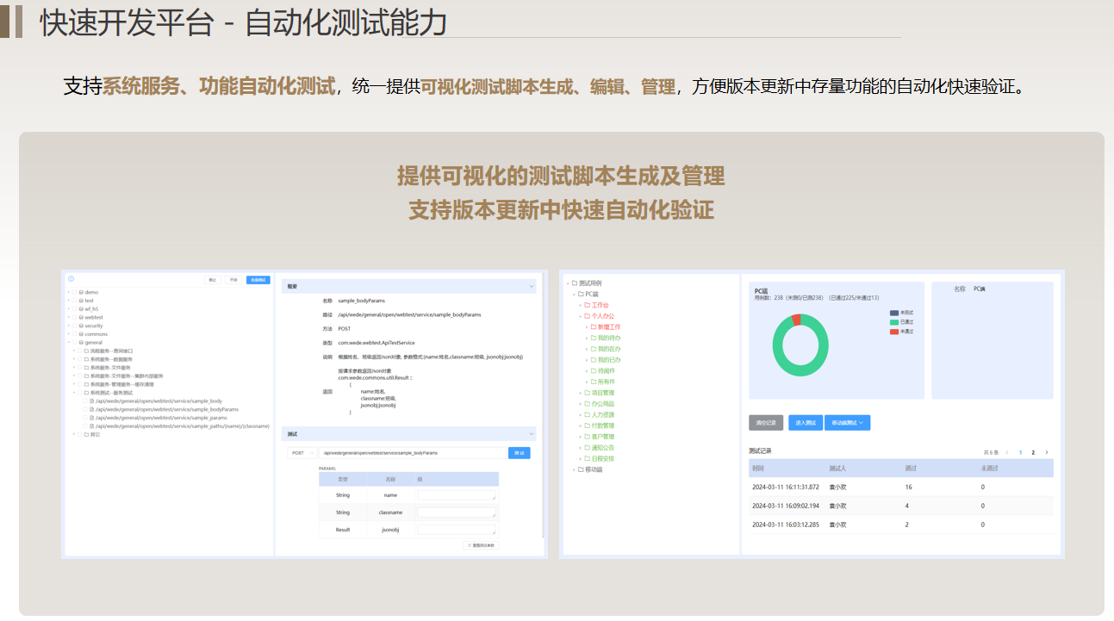Tick the checkbox for the security module
The image size is (1114, 621).
tap(74, 326)
